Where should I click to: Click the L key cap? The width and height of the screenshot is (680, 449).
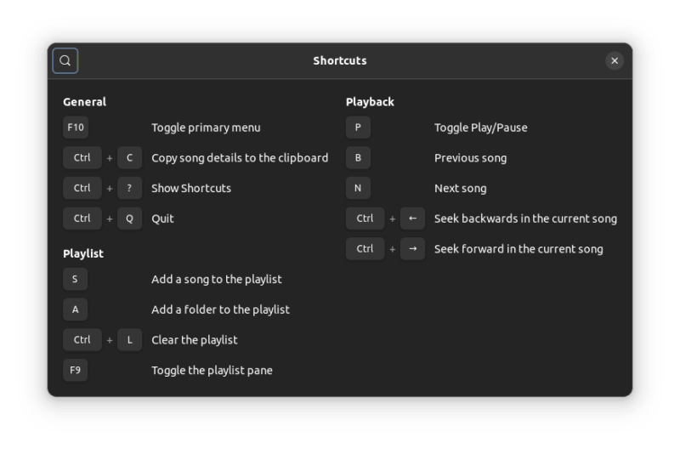point(129,340)
